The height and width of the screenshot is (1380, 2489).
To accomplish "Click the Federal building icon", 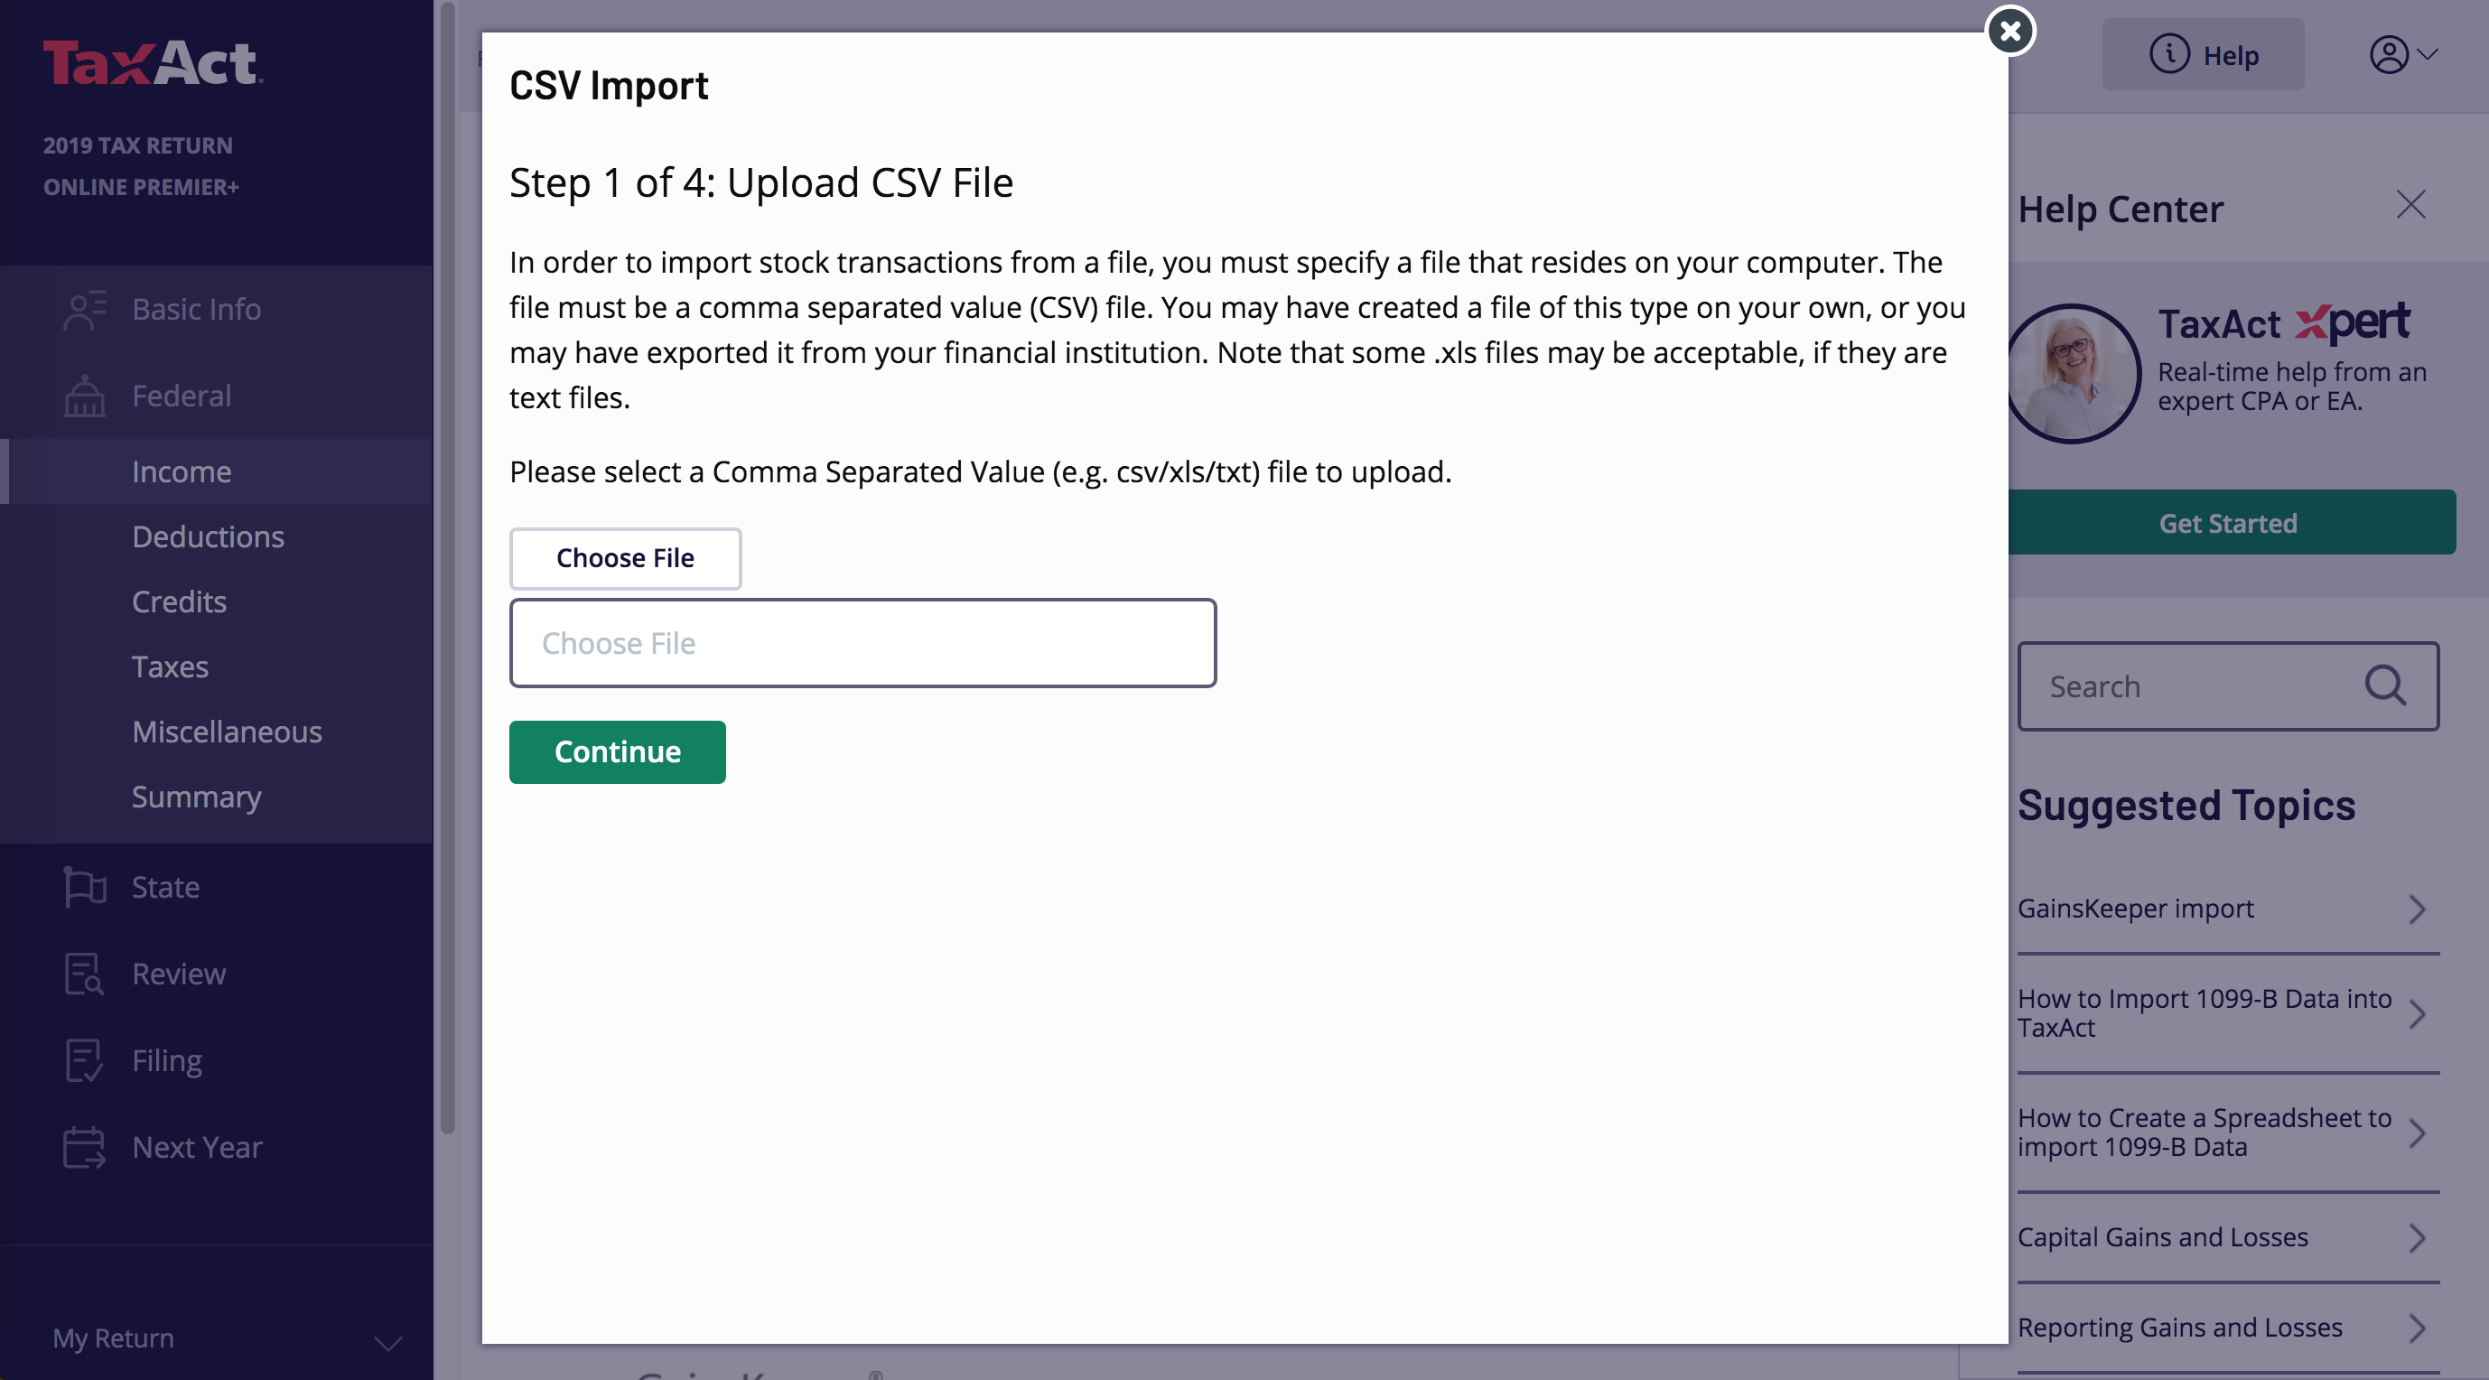I will click(84, 396).
